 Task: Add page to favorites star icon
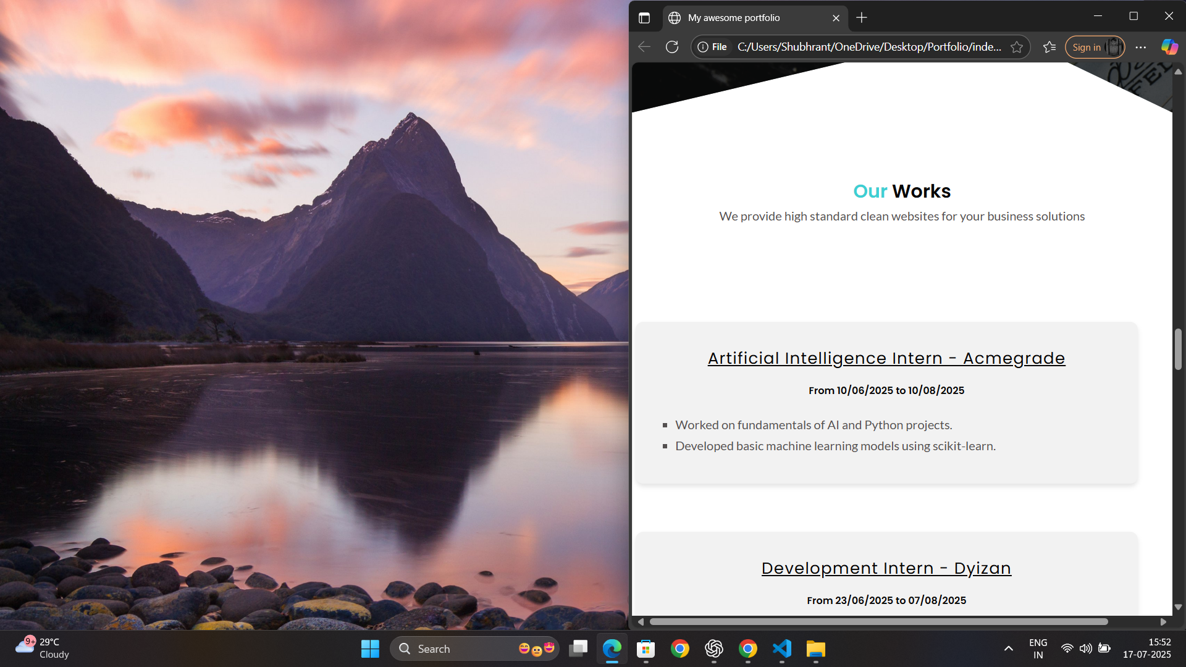(1017, 47)
